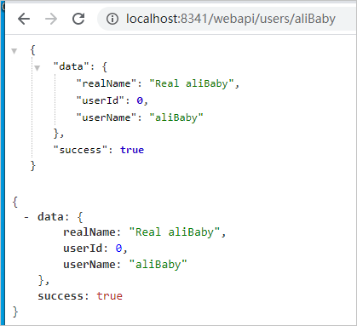Select the unquoted userName key in the lower view
357x326 pixels.
pyautogui.click(x=89, y=265)
